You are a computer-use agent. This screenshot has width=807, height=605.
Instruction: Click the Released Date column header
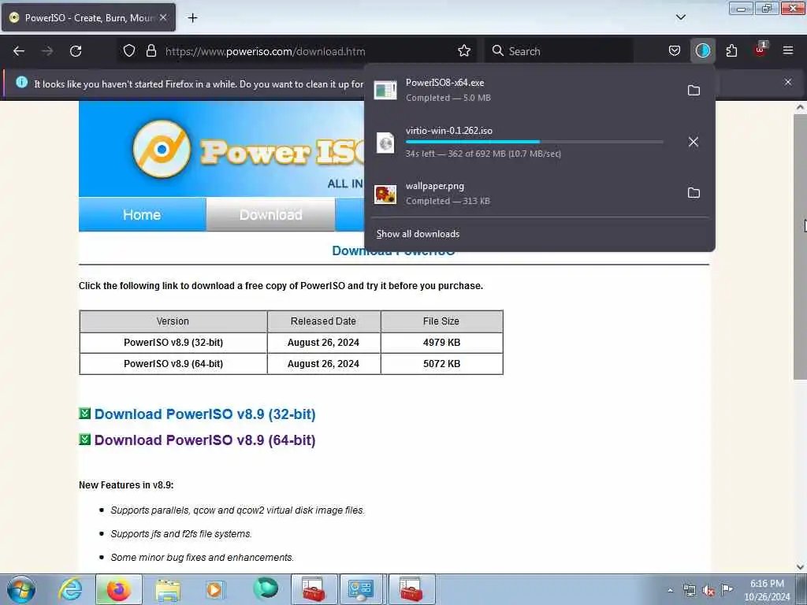click(x=324, y=321)
